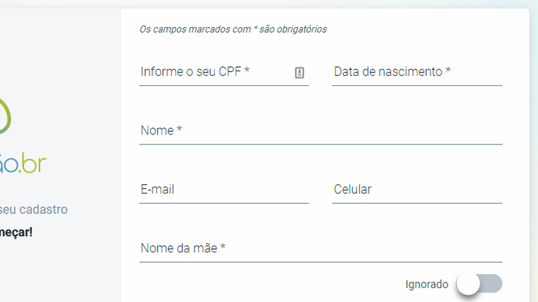Click into the Nome field
The width and height of the screenshot is (538, 302).
pos(320,131)
